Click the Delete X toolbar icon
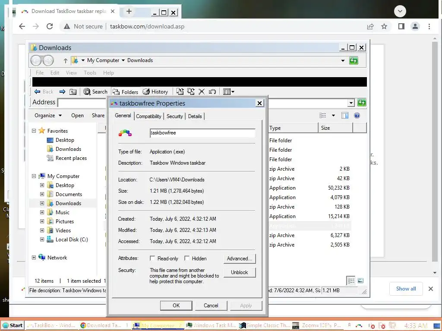This screenshot has width=442, height=331. [x=202, y=91]
